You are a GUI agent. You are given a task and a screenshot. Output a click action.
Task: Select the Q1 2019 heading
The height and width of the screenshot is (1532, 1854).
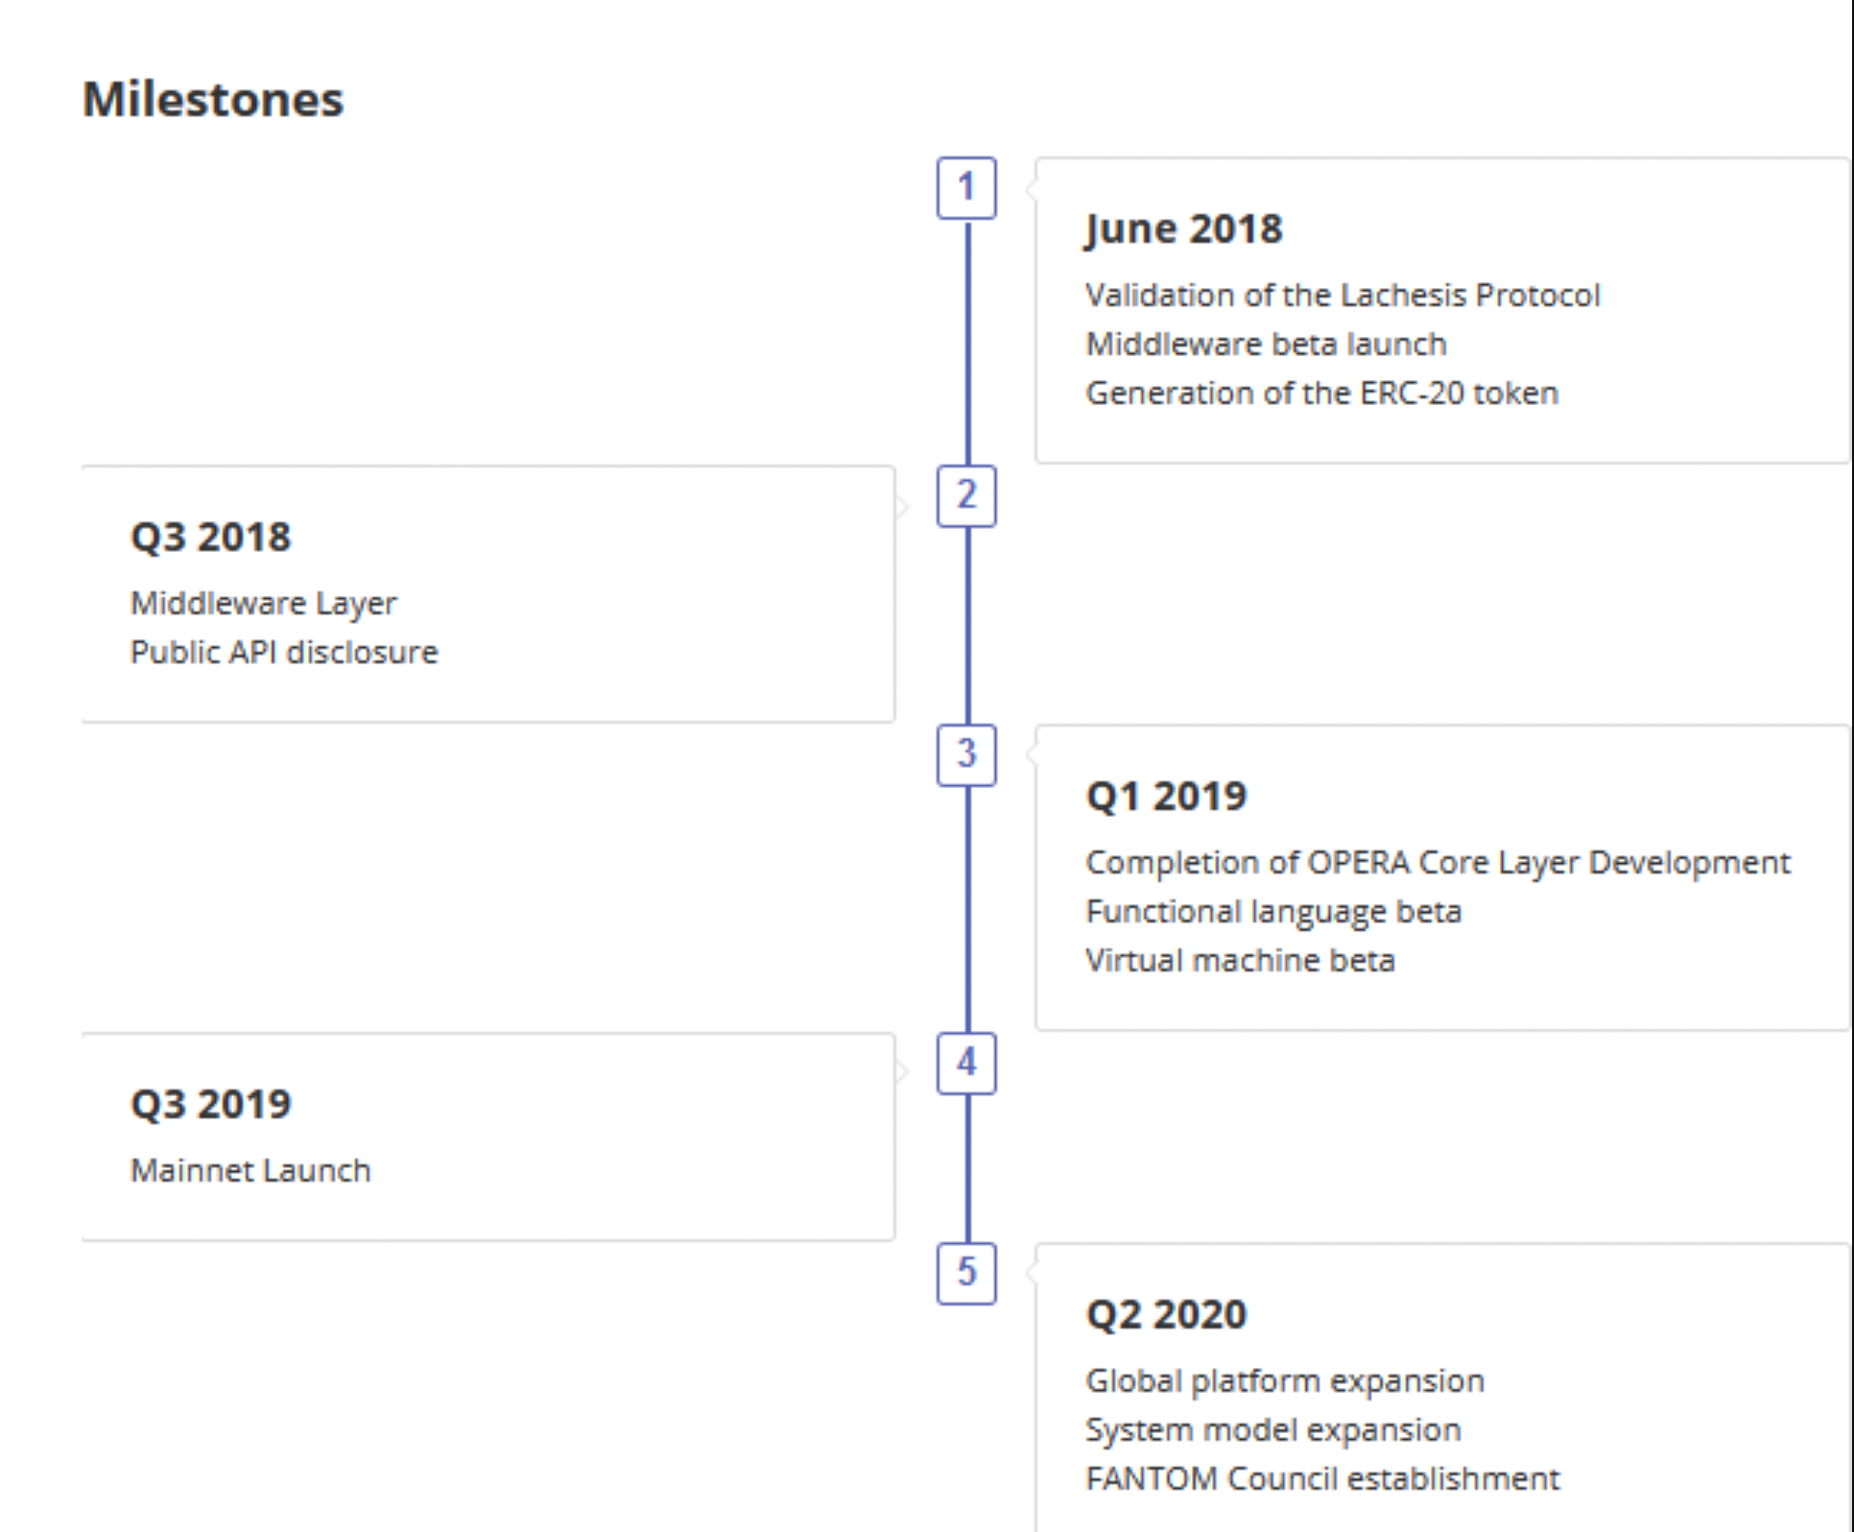point(1166,797)
